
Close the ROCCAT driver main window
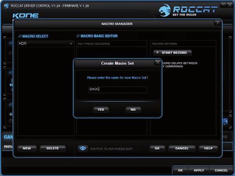(x=230, y=5)
